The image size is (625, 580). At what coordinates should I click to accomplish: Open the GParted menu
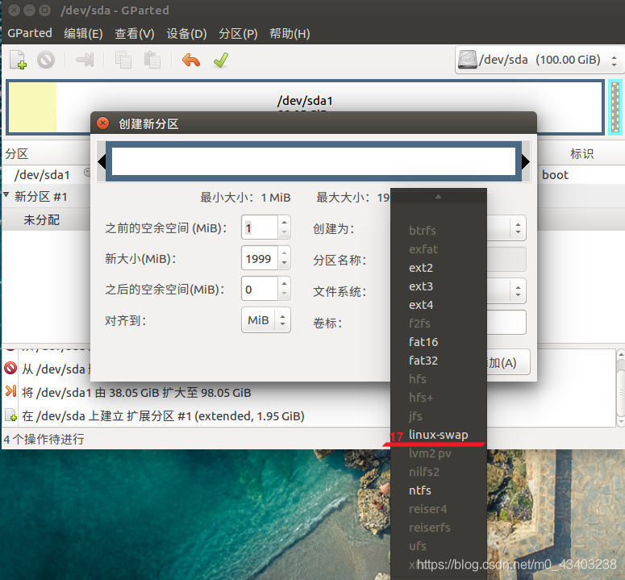[30, 33]
